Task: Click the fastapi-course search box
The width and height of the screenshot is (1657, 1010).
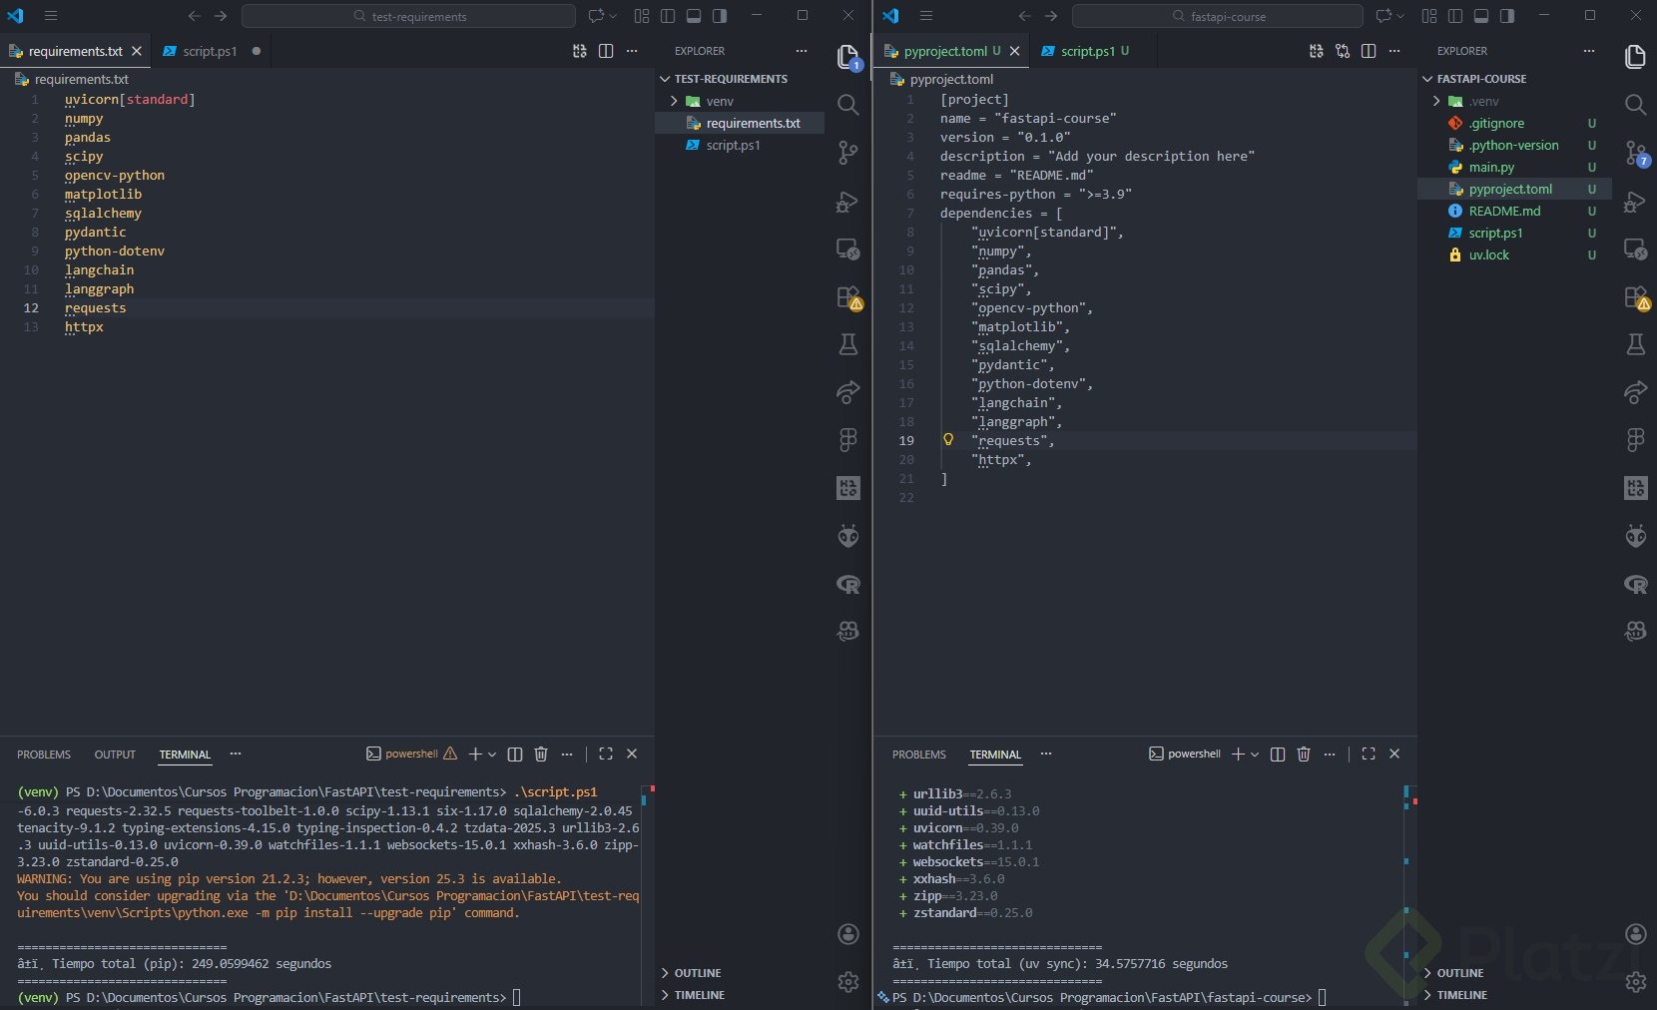Action: point(1217,16)
